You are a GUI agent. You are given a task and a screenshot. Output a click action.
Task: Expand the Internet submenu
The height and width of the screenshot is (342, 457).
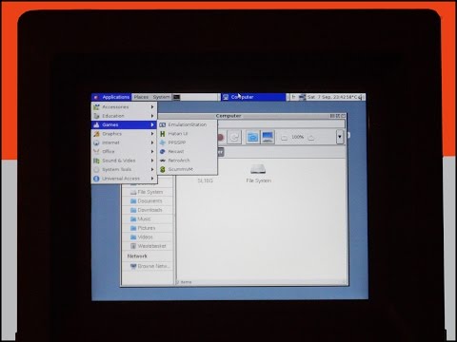pyautogui.click(x=124, y=142)
